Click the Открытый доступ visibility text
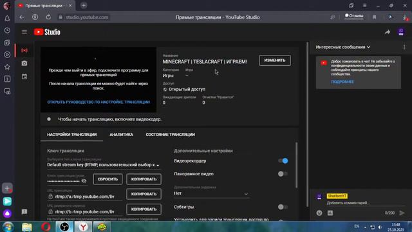The height and width of the screenshot is (232, 412). 187,90
